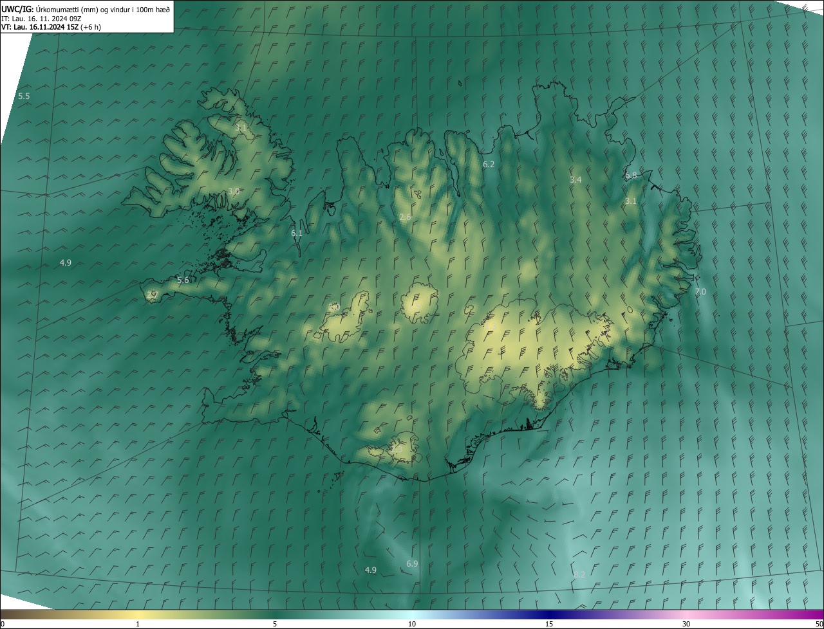Click the 5.6 precipitation value label
The image size is (824, 629).
(x=183, y=280)
